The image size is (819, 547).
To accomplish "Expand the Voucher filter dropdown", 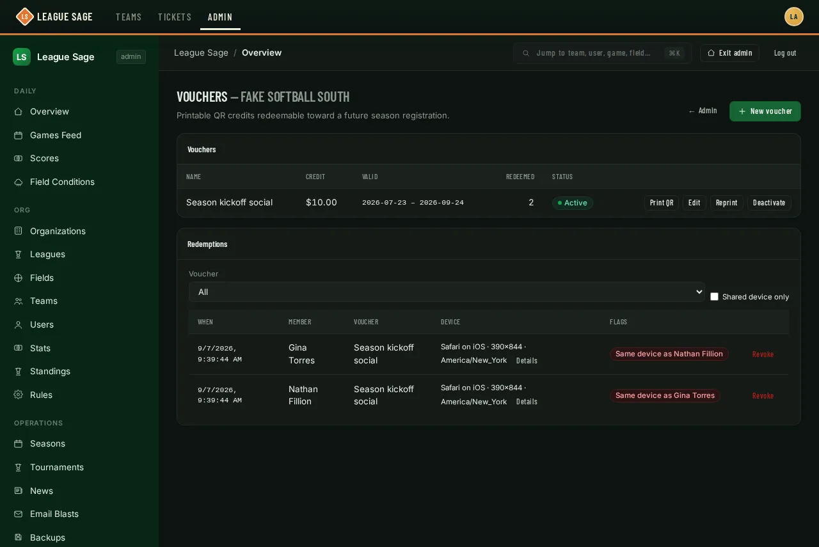I will pos(447,292).
